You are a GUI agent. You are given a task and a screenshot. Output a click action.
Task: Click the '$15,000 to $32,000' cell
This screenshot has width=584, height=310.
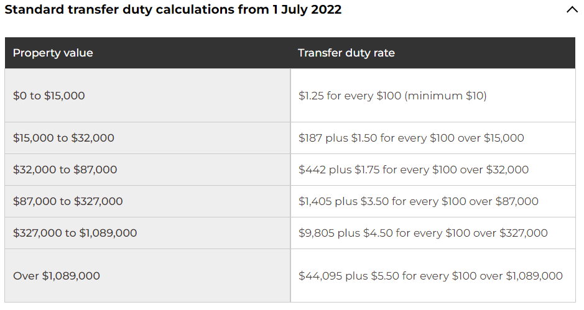pos(147,138)
